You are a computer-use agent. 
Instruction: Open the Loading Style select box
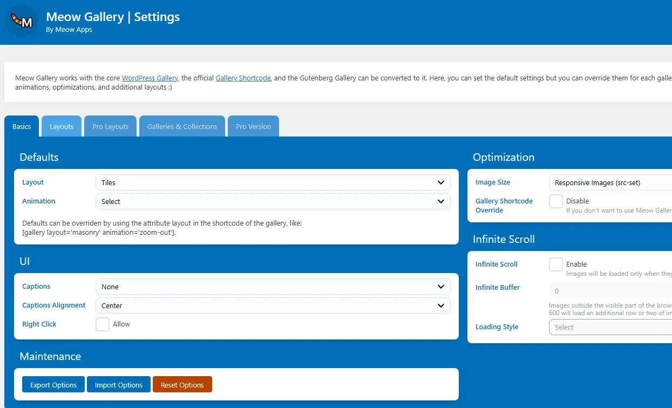point(610,327)
